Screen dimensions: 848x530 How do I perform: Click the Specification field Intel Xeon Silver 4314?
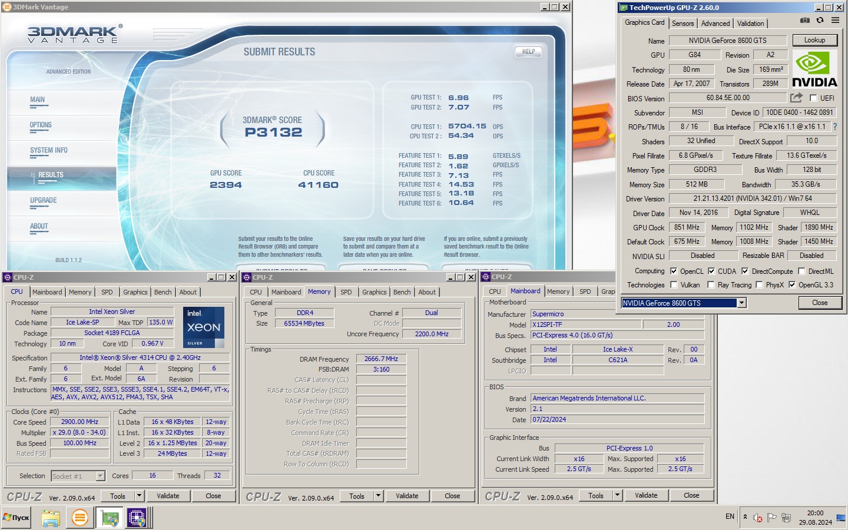[x=140, y=357]
